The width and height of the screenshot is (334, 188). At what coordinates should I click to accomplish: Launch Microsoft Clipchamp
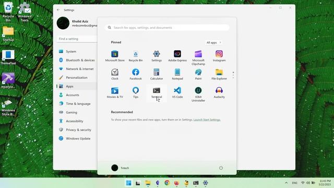click(198, 58)
